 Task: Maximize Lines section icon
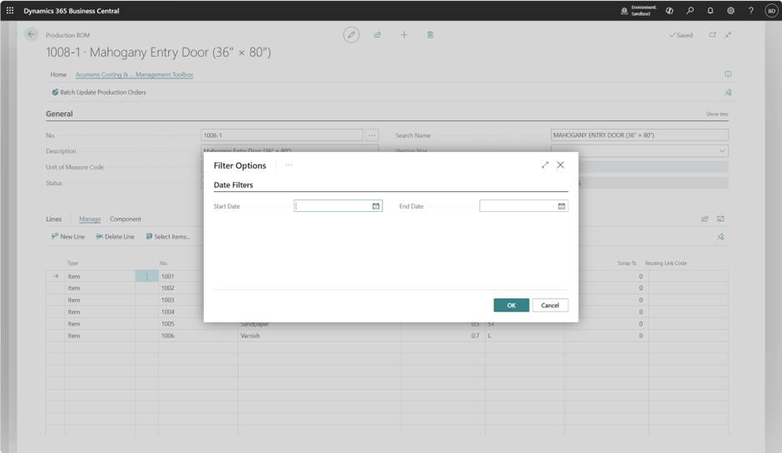720,219
